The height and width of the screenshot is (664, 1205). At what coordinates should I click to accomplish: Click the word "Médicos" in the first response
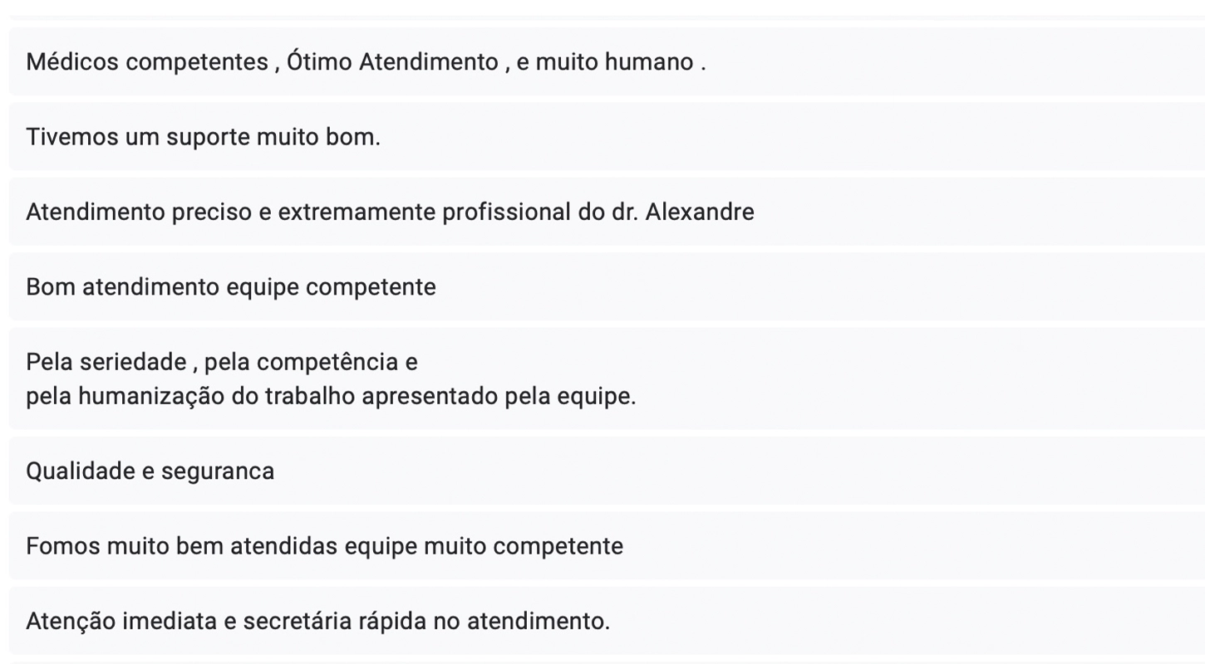click(x=72, y=62)
